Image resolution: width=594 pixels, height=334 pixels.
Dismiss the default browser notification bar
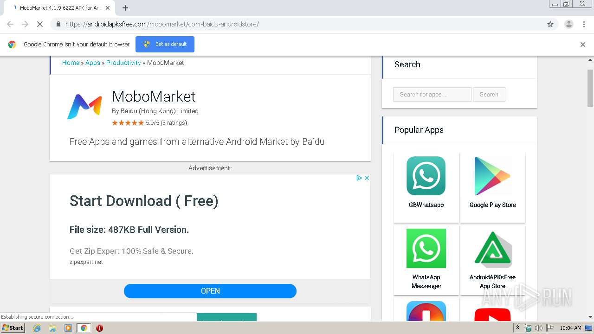point(583,45)
